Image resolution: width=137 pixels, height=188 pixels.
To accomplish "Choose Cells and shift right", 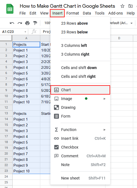I will click(80, 76).
